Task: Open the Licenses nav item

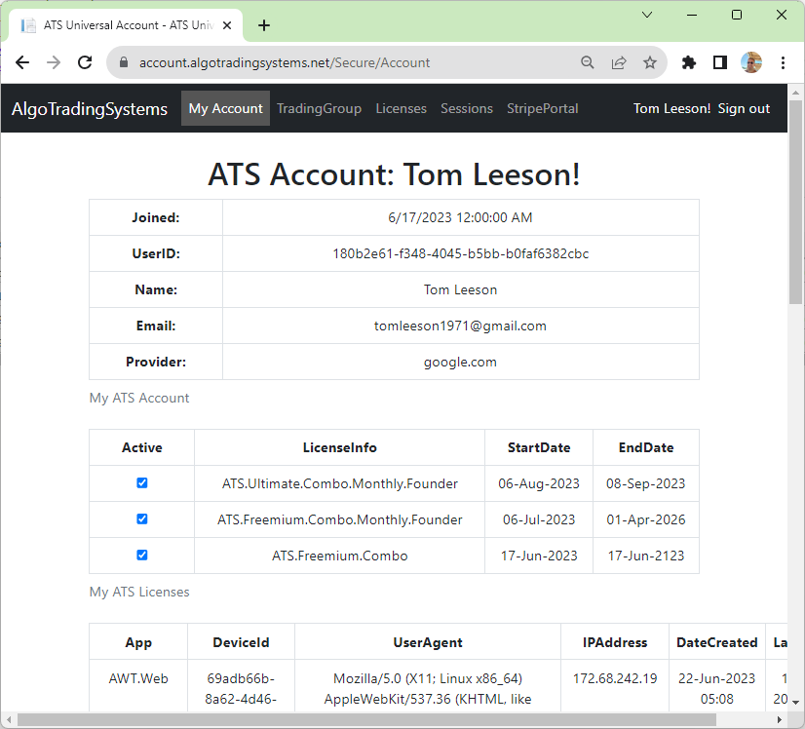Action: pyautogui.click(x=401, y=108)
